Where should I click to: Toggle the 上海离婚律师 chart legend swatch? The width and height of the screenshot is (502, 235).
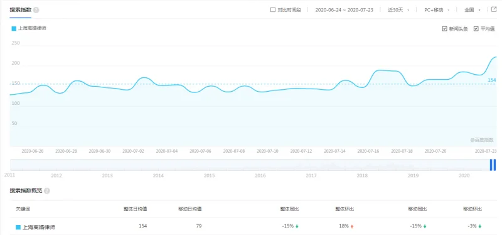tap(14, 28)
